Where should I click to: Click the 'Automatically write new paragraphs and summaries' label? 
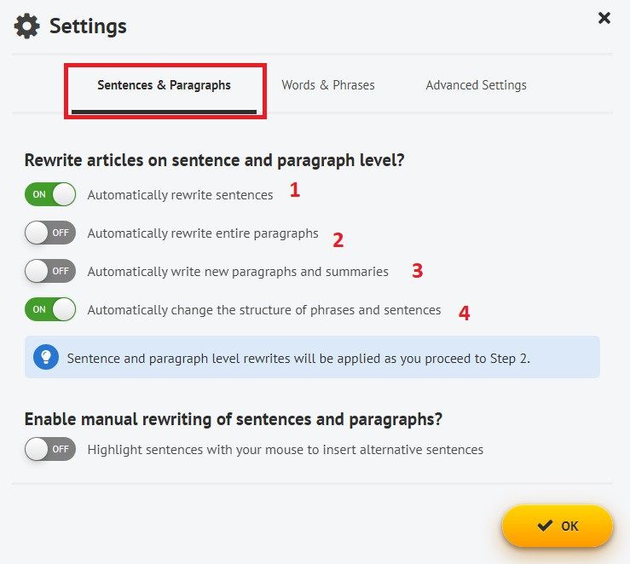[x=238, y=272]
